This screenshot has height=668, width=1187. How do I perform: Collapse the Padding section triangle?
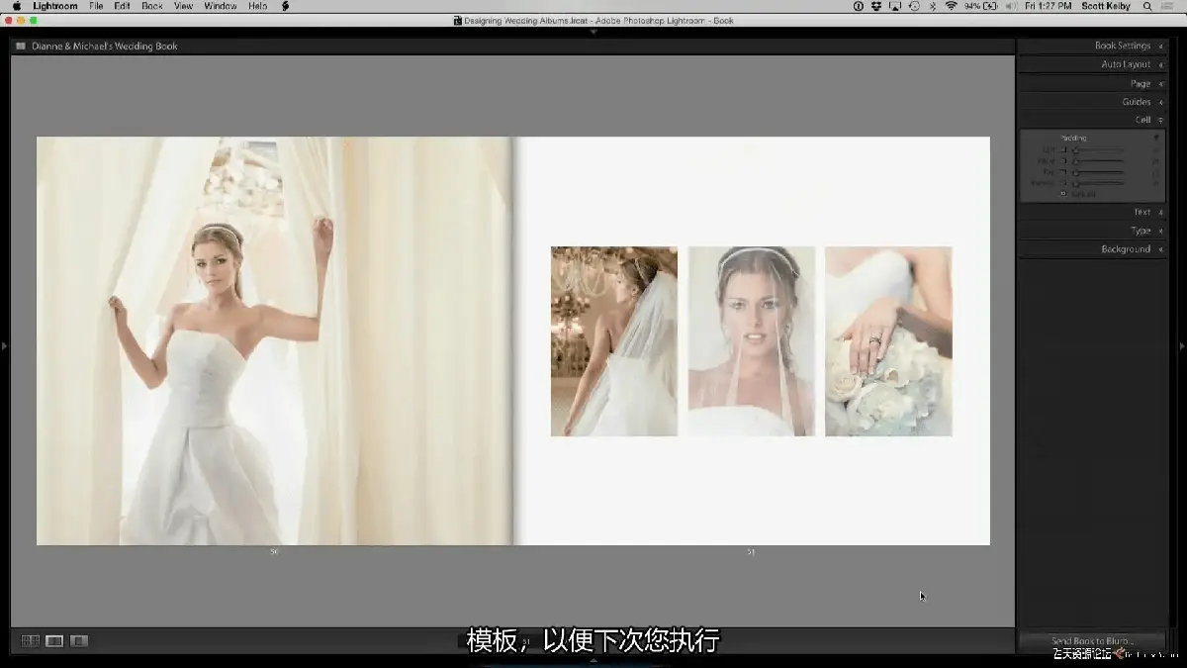pos(1156,138)
